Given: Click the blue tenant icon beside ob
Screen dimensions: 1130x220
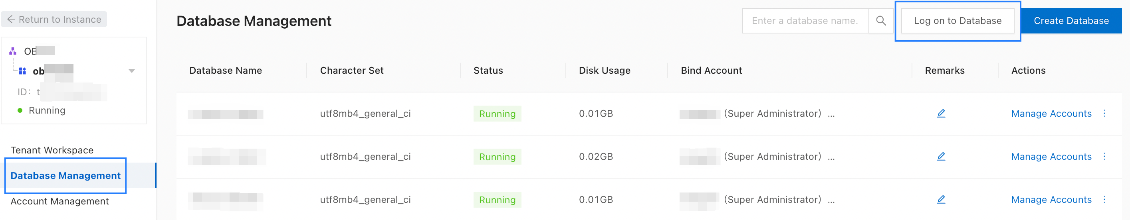Looking at the screenshot, I should (x=22, y=71).
